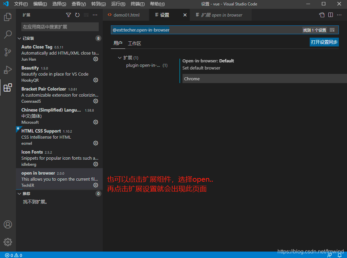Filter extensions with the funnel icon

69,15
